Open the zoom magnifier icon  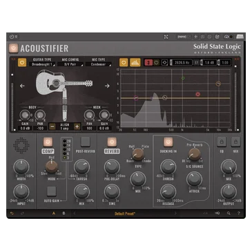click(229, 213)
